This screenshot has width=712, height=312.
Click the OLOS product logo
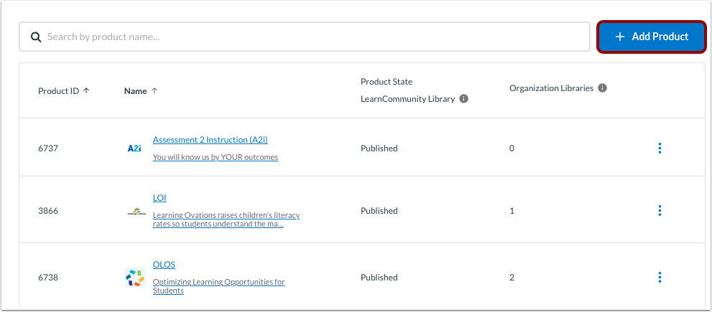click(134, 278)
